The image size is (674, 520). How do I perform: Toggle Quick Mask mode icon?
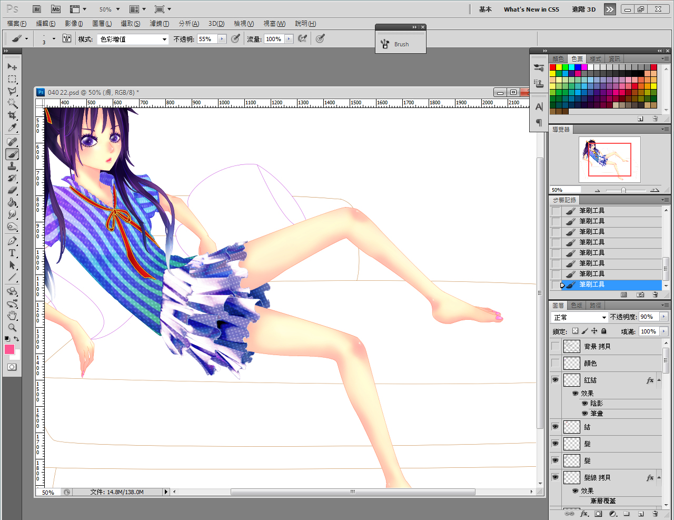(12, 367)
